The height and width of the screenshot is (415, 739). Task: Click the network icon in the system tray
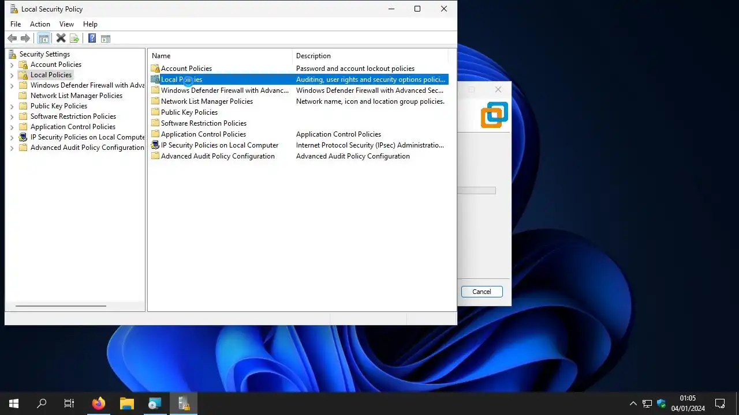pos(647,403)
